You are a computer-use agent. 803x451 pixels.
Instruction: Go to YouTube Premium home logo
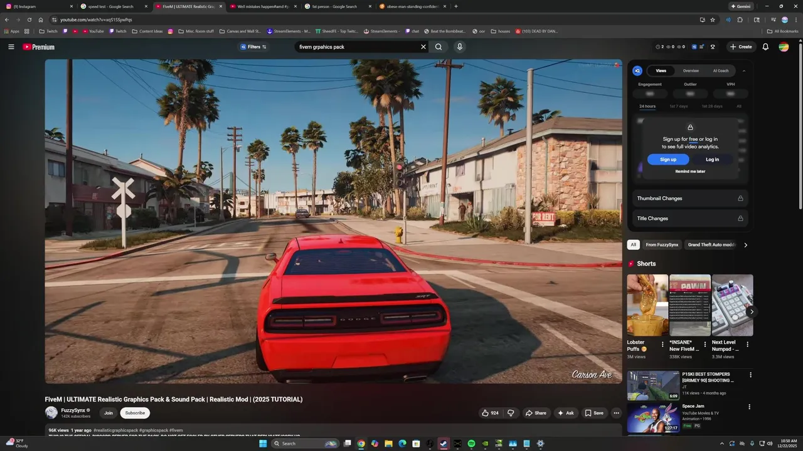tap(39, 47)
